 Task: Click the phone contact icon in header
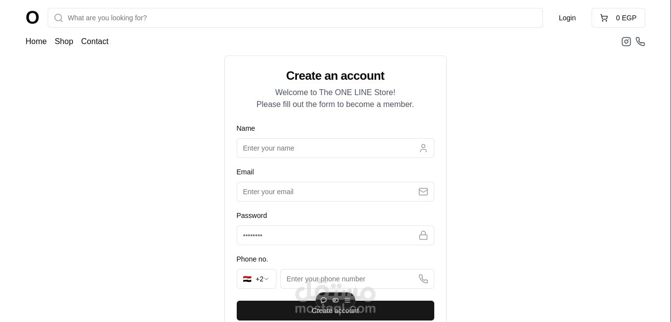tap(640, 42)
